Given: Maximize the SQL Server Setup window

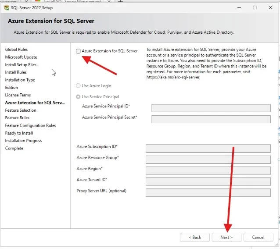Looking at the screenshot, I should pyautogui.click(x=255, y=7).
